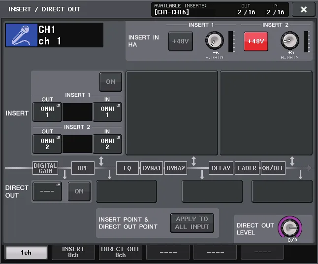Click the CH1 channel name display
The image size is (318, 264).
(x=70, y=35)
